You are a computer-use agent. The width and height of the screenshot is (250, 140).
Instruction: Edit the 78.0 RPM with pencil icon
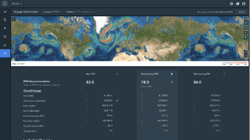click(172, 82)
